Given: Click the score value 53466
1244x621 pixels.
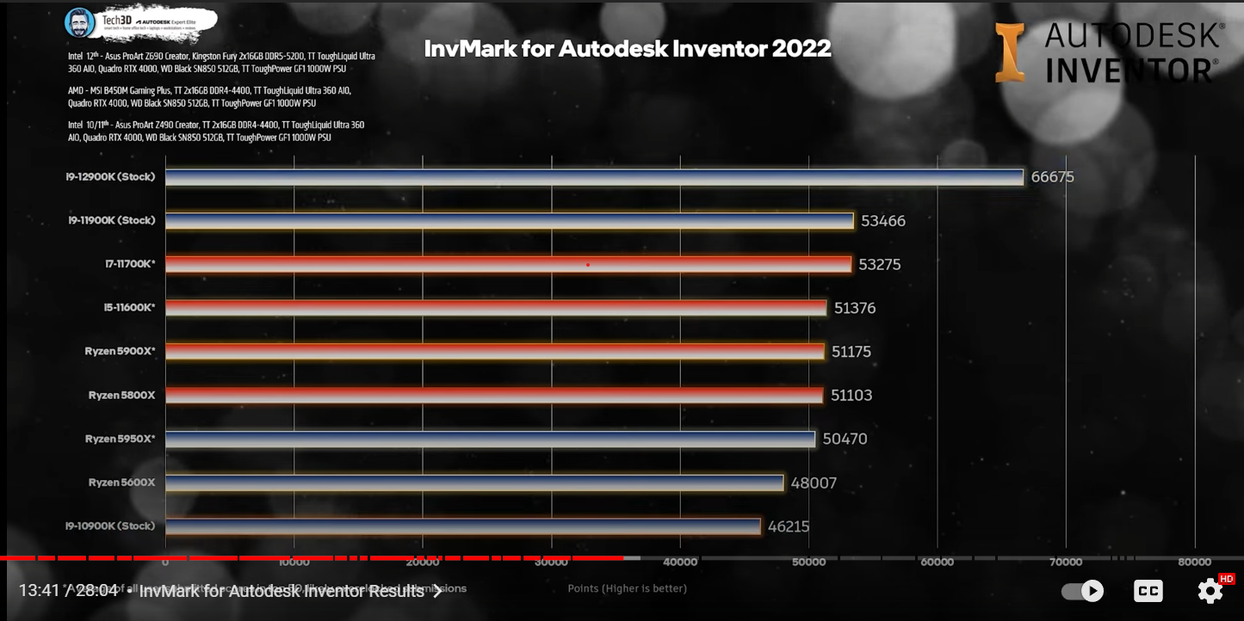Looking at the screenshot, I should [x=883, y=221].
